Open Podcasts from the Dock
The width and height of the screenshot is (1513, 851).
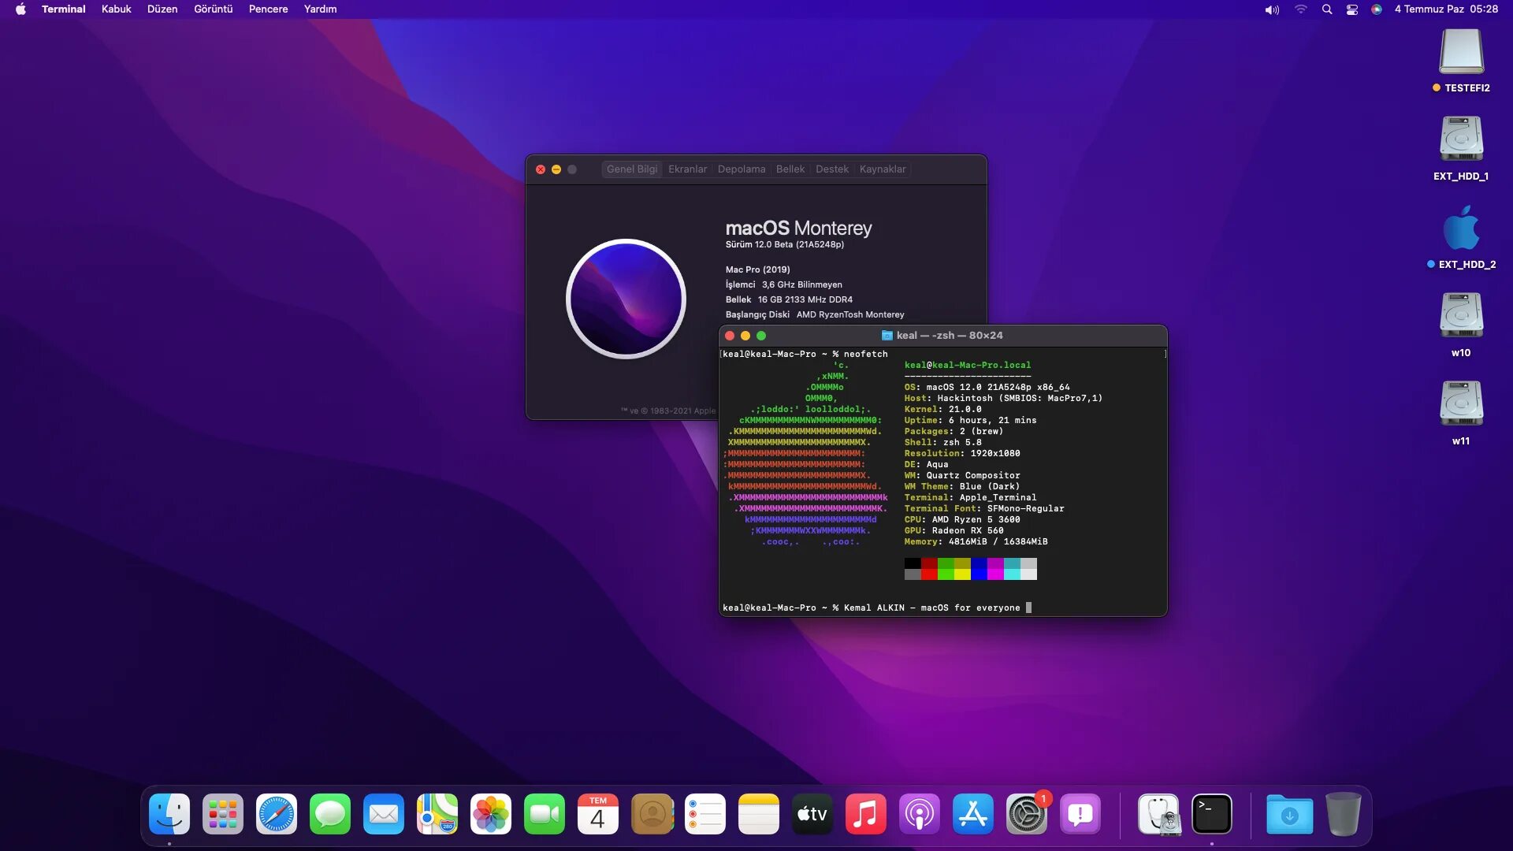pyautogui.click(x=920, y=813)
